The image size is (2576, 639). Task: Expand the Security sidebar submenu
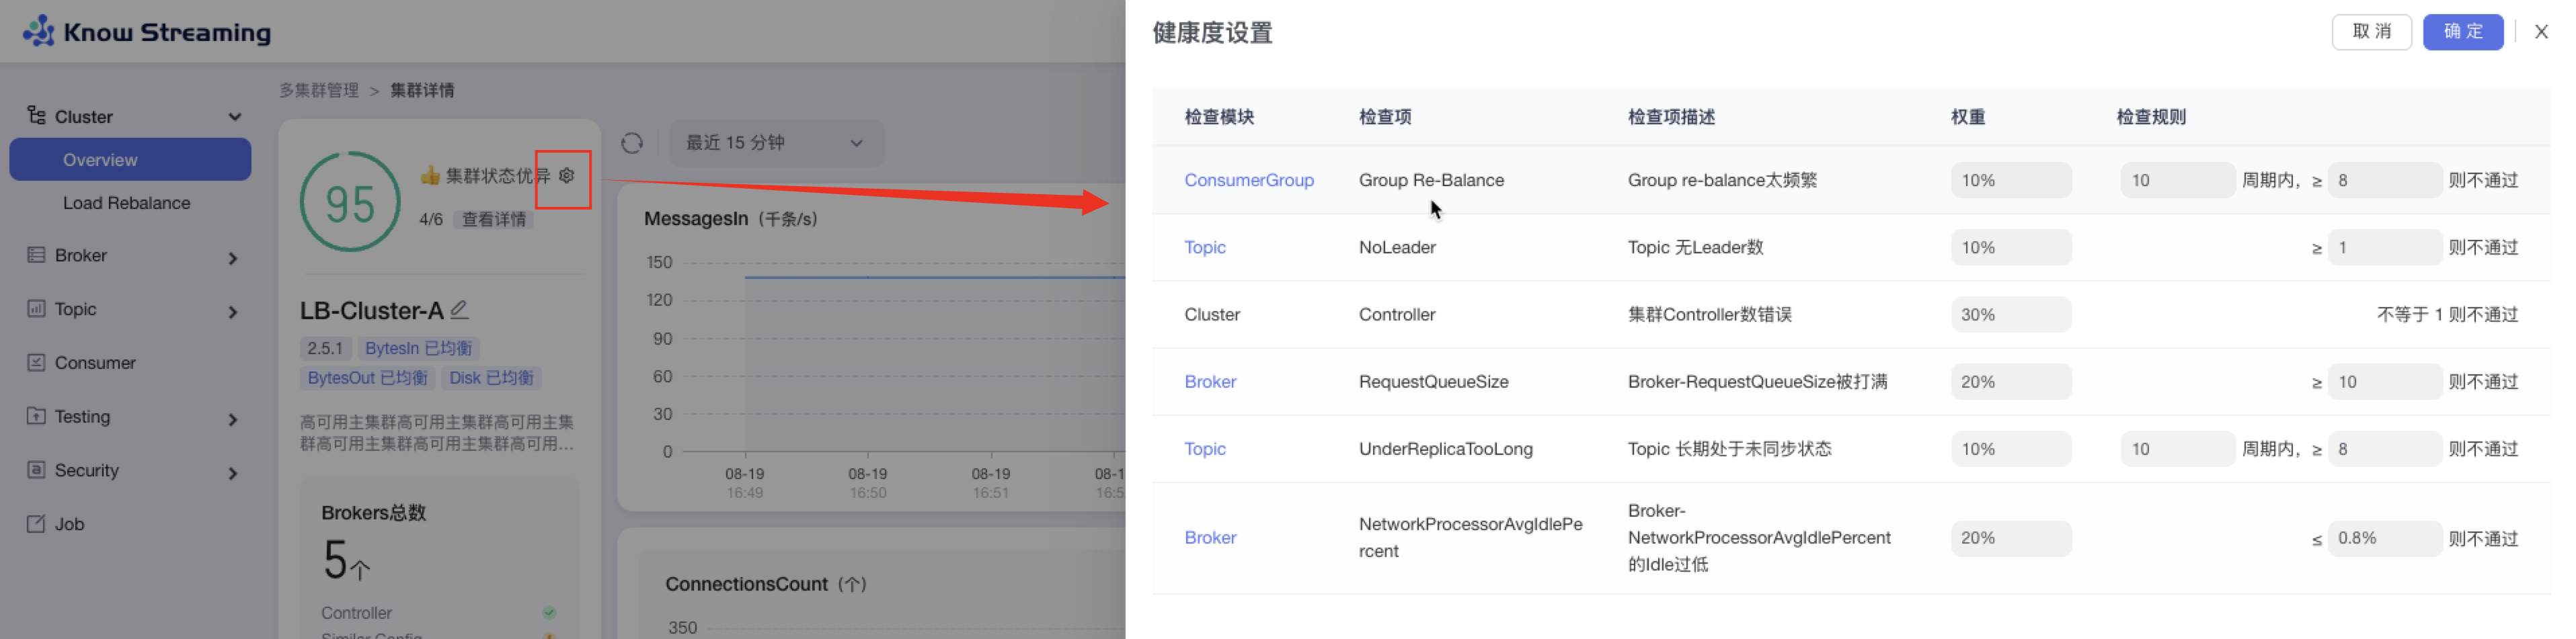click(x=233, y=473)
